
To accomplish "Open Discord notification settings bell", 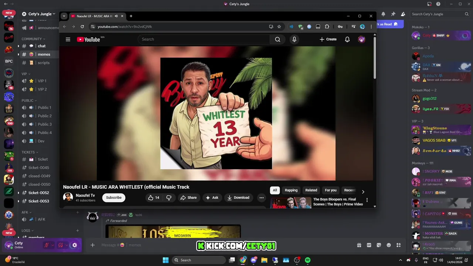I will (383, 14).
